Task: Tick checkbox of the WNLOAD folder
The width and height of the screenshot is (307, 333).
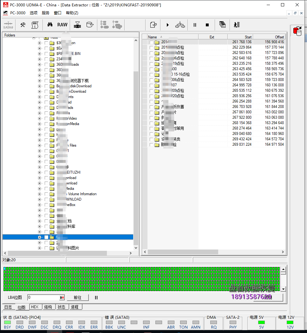Action: (x=46, y=199)
